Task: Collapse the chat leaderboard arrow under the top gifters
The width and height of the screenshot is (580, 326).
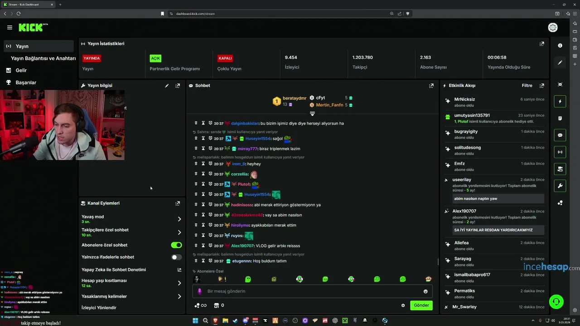Action: (312, 114)
